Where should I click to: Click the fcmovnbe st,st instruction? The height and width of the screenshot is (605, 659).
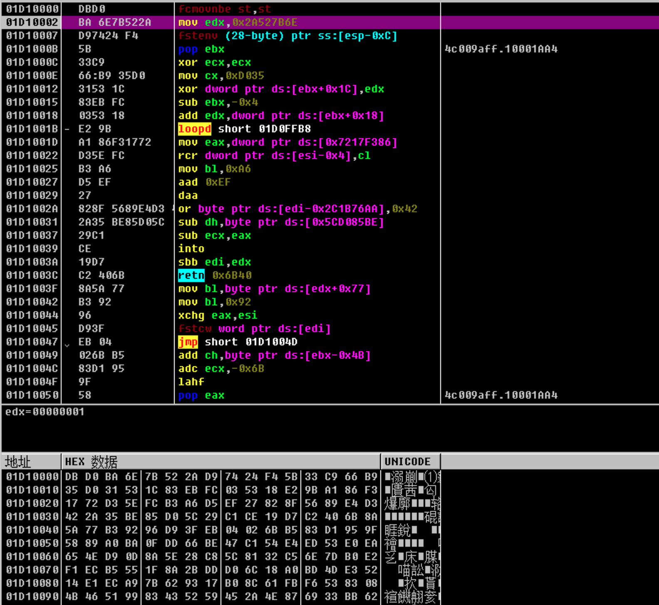[224, 9]
